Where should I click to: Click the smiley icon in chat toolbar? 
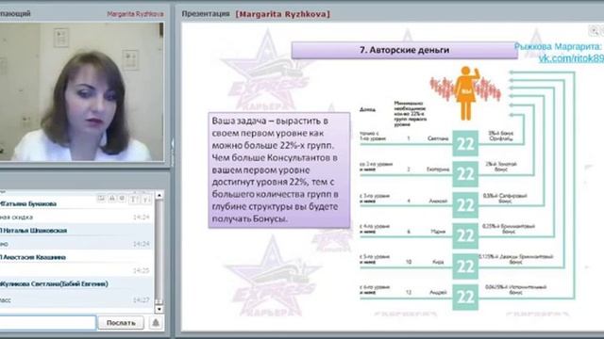[122, 199]
